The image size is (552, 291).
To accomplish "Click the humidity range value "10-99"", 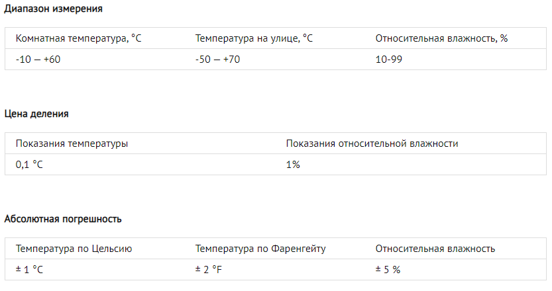I will [x=390, y=59].
